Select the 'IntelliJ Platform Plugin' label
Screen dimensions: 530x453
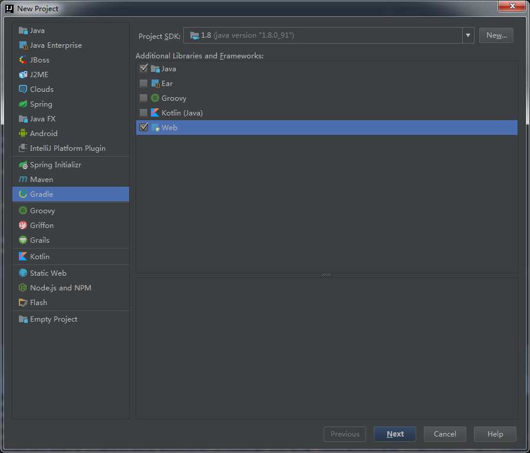pyautogui.click(x=68, y=148)
